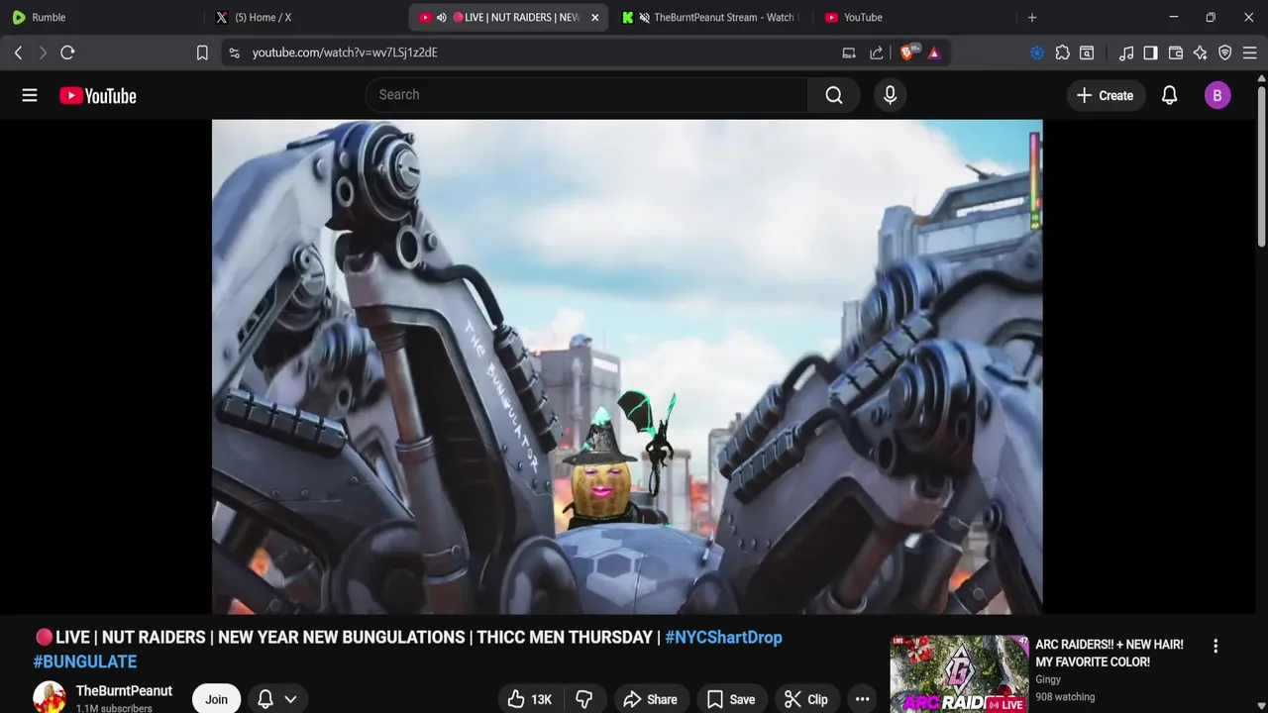Screen dimensions: 1268x713
Task: Open the blue swirl extension icon
Action: coord(1037,52)
